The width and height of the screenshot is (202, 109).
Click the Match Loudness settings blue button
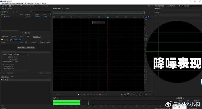pos(17,40)
